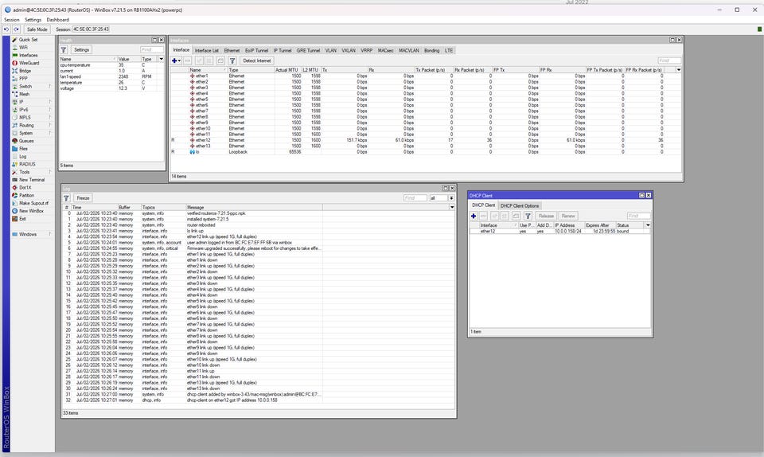Open add-interface dropdown (blue plus) in Interfaces
764x457 pixels.
(x=176, y=61)
